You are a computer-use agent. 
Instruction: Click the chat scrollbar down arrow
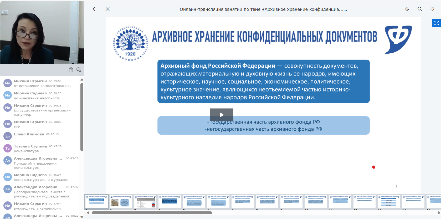pos(82,217)
